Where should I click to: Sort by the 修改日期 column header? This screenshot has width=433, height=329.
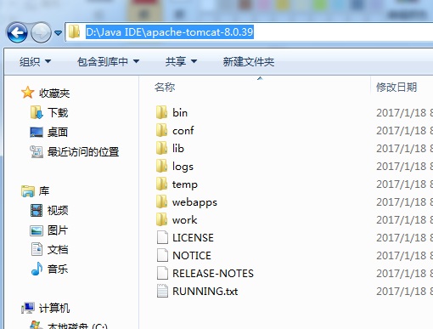click(x=396, y=87)
